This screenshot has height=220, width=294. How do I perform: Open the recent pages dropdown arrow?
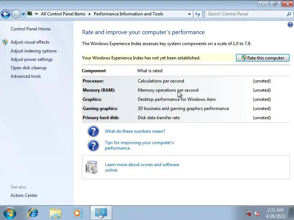coord(23,14)
